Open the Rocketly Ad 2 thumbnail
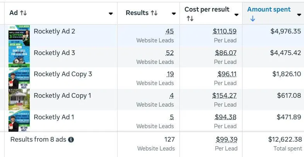The width and height of the screenshot is (304, 157). [x=19, y=35]
